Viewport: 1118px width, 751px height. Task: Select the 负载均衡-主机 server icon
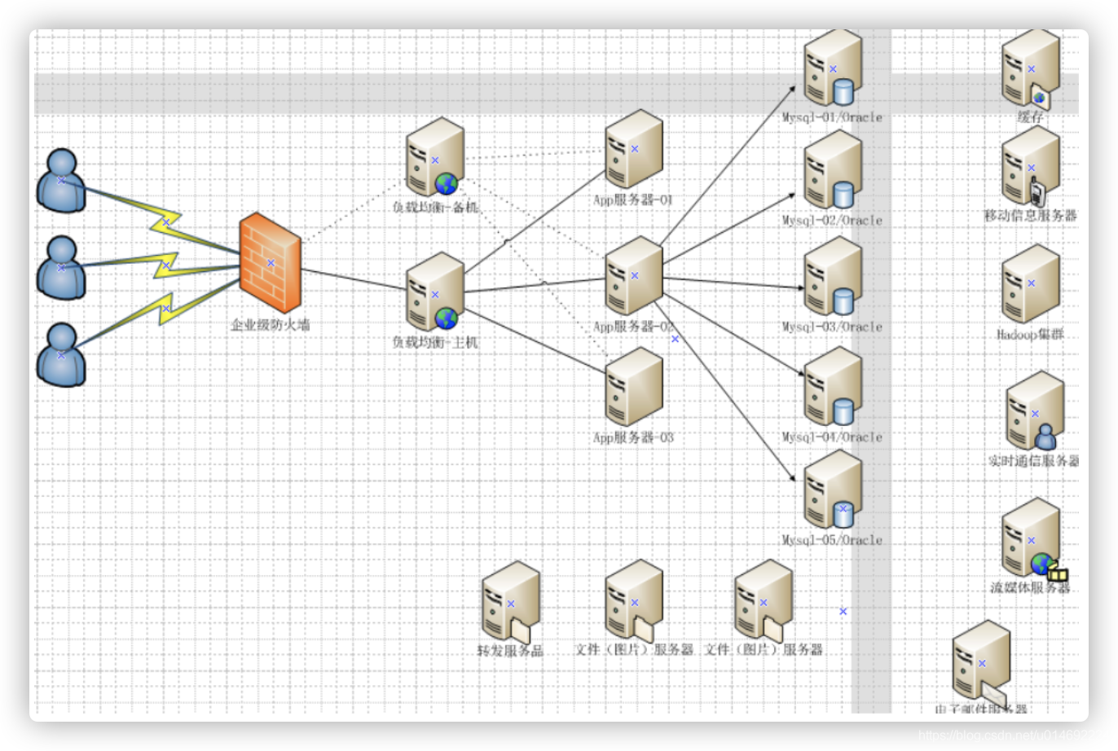[x=435, y=292]
